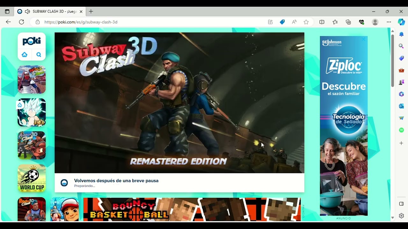The height and width of the screenshot is (229, 408).
Task: Click the Subway Clash 3D game cover
Action: coord(179,103)
